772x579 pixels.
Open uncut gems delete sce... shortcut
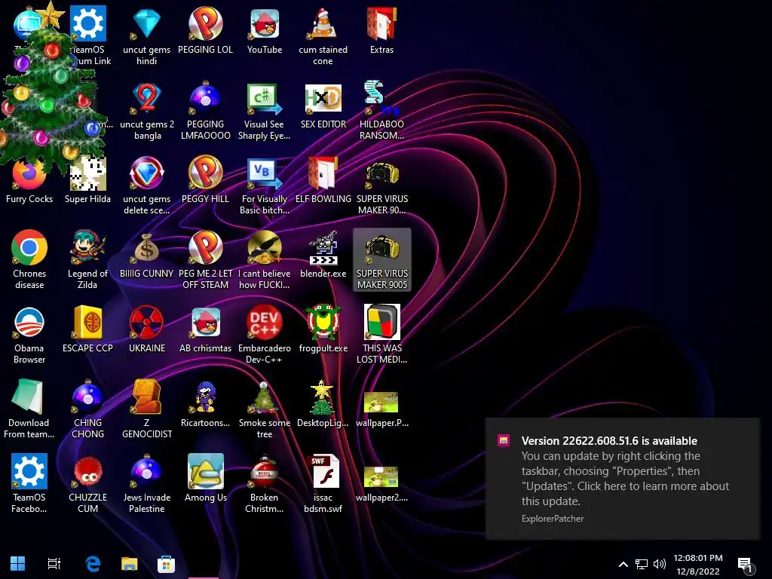click(x=147, y=173)
